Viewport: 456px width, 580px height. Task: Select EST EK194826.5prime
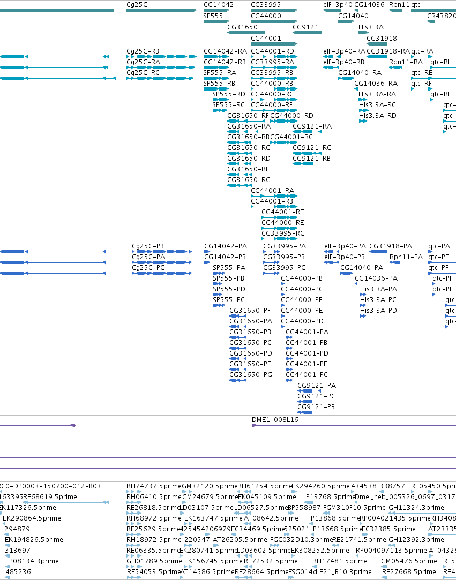tap(34, 540)
